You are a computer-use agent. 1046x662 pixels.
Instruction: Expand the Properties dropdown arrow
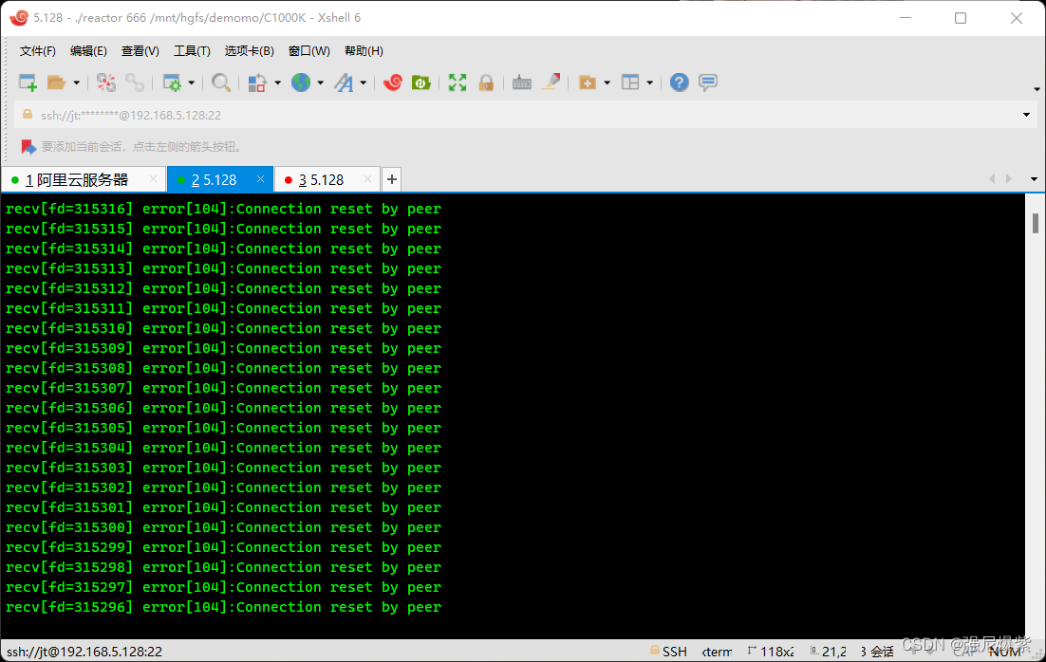(192, 83)
